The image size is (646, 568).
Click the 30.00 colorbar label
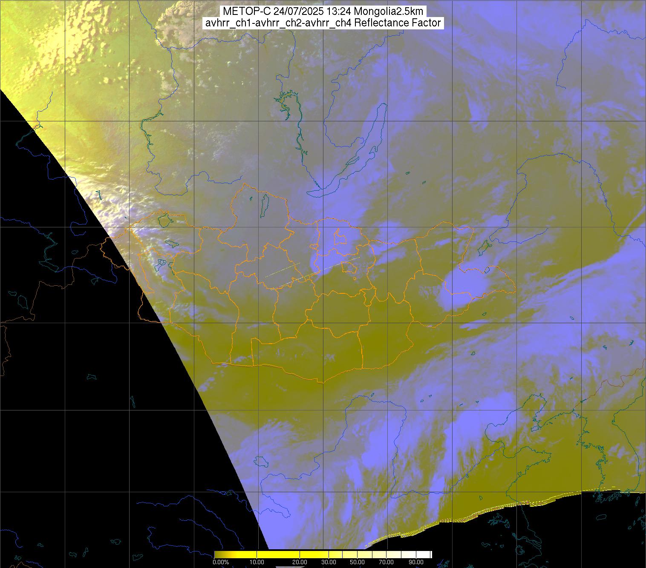tap(329, 562)
